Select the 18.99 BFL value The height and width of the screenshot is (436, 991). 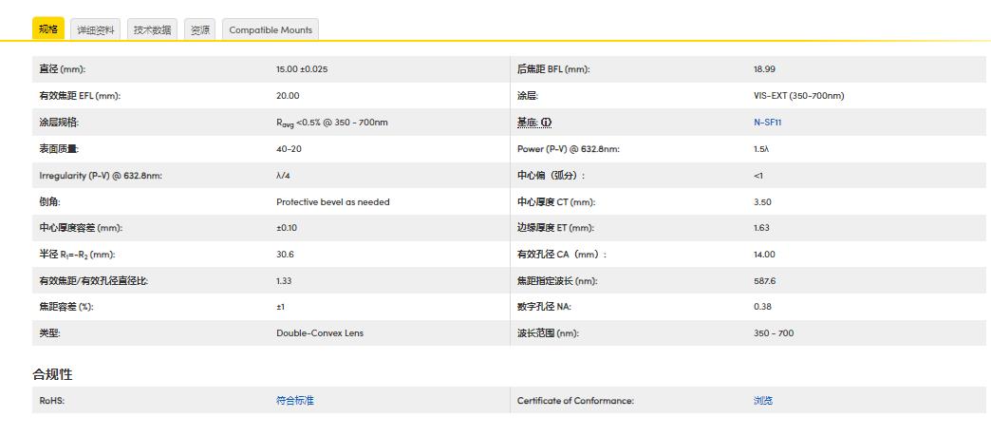coord(764,69)
